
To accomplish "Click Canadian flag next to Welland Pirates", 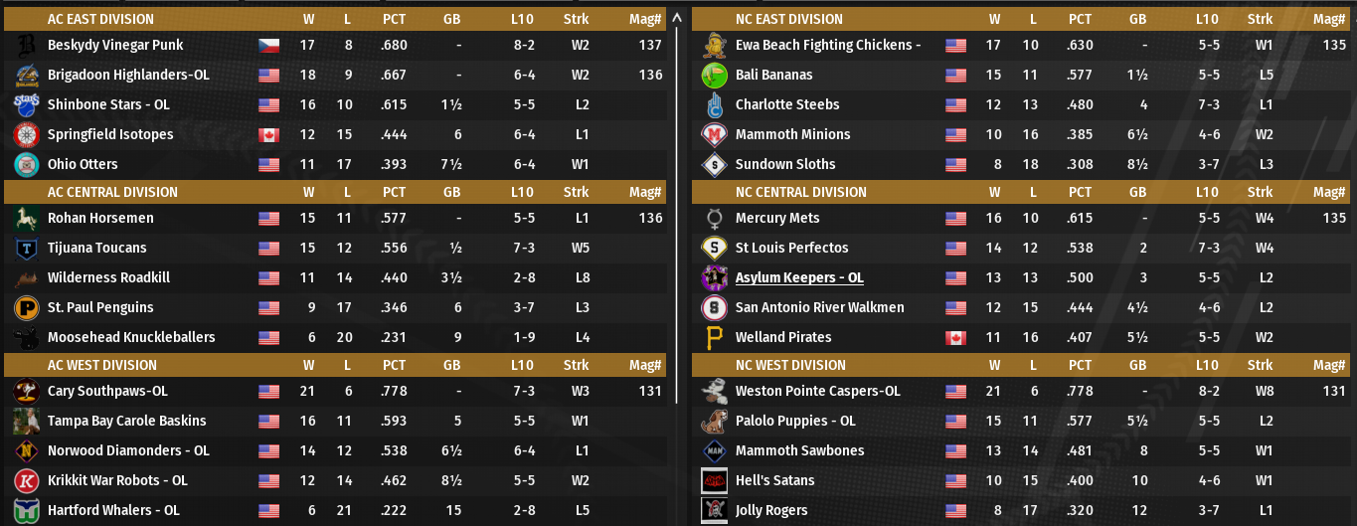I will [955, 337].
